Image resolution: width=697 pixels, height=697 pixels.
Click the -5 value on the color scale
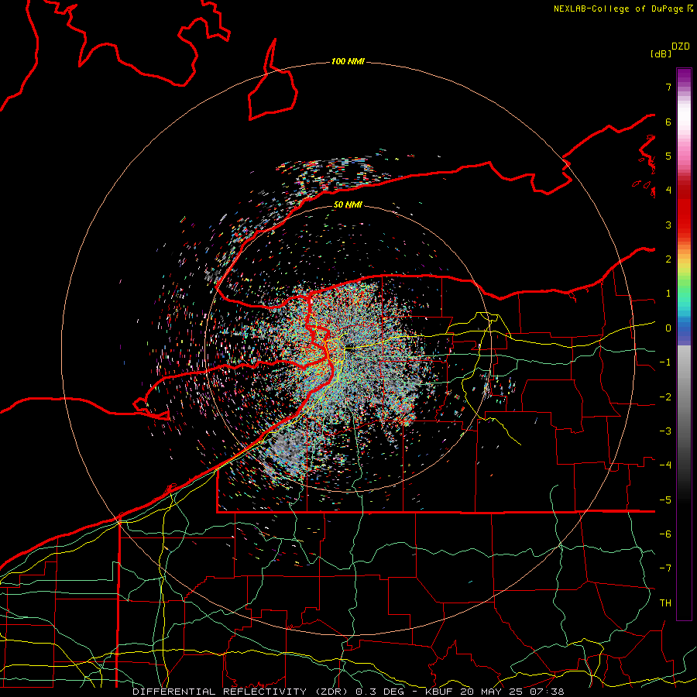click(x=665, y=500)
